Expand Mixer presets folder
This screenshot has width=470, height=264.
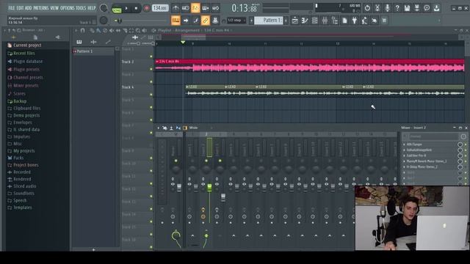[26, 86]
